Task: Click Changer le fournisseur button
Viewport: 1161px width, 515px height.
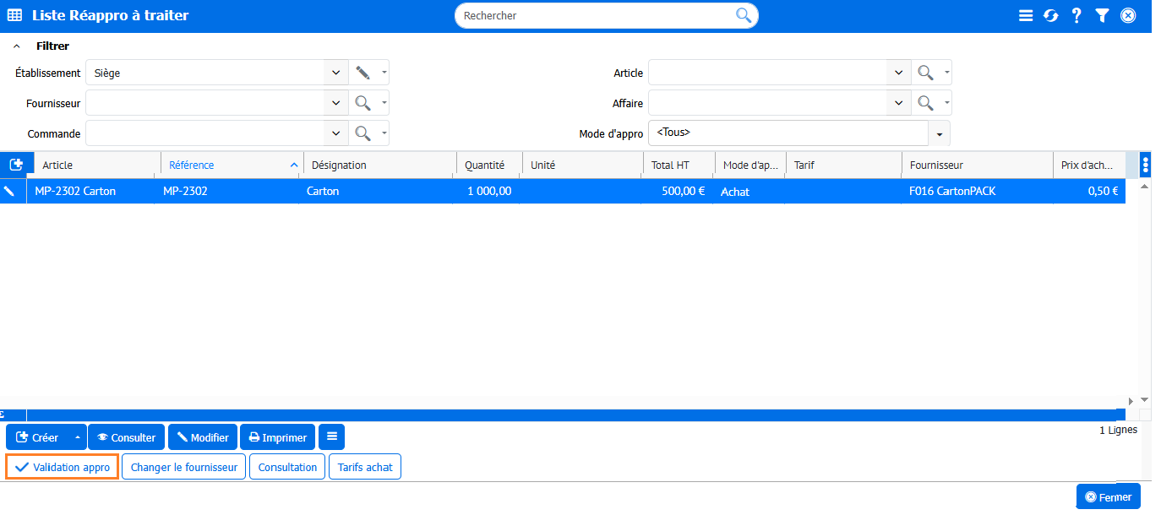Action: [184, 467]
